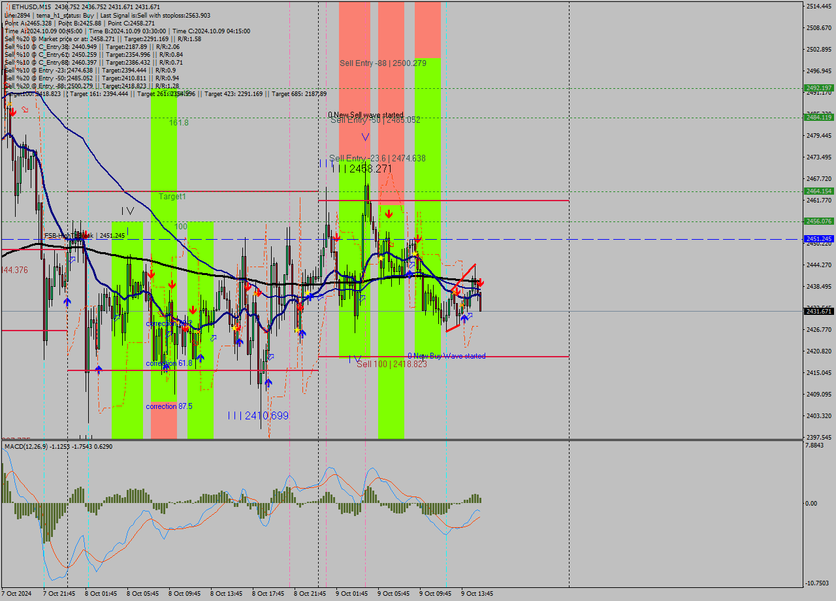Screen dimensions: 836x601
Task: Click the 'I V' wave label above the '100' level
Action: coord(127,210)
